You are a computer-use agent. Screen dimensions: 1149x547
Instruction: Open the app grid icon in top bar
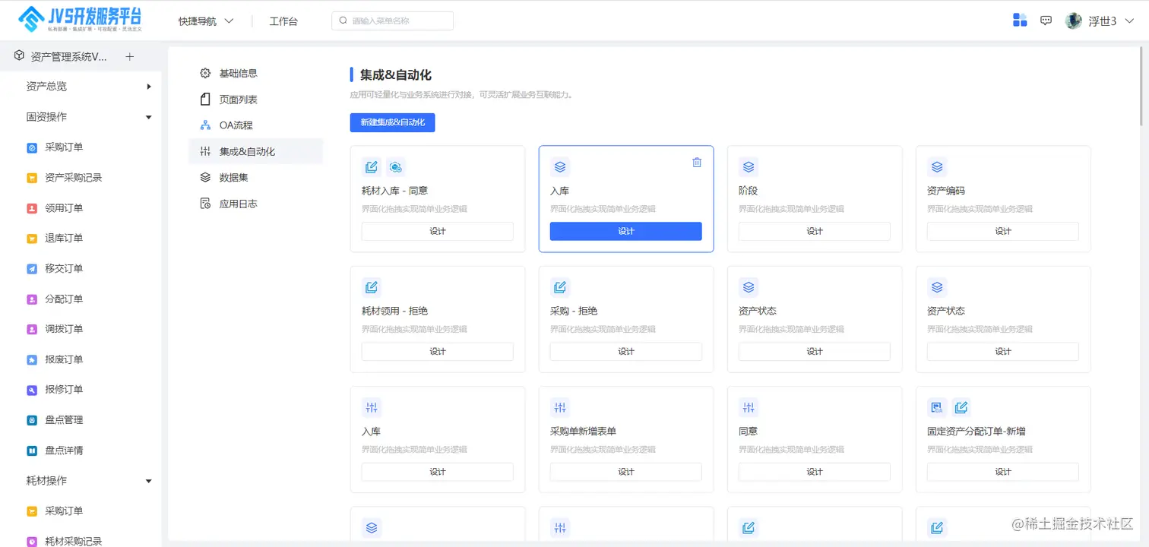[x=1020, y=21]
